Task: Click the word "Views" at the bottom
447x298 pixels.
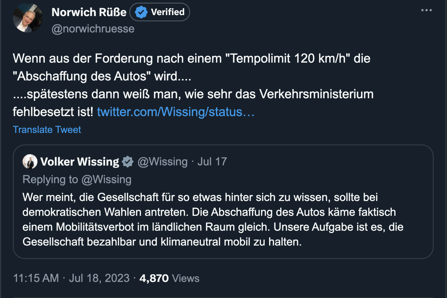Action: (186, 278)
